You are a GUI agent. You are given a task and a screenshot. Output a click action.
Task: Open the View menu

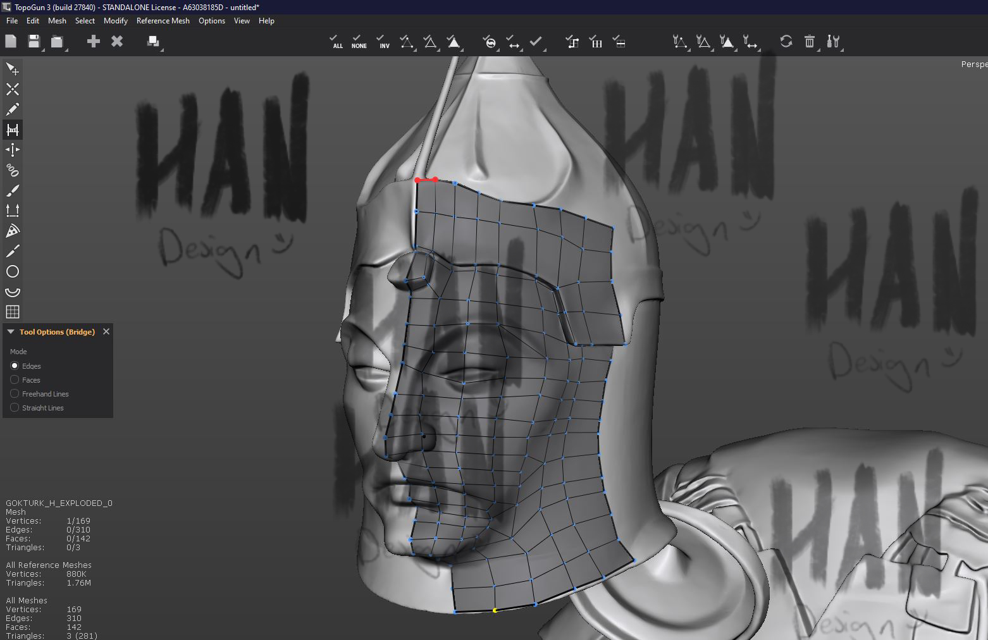point(242,21)
